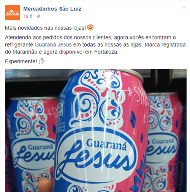Click the Mercadinhos São Luiz page name
This screenshot has width=190, height=192.
[52, 9]
